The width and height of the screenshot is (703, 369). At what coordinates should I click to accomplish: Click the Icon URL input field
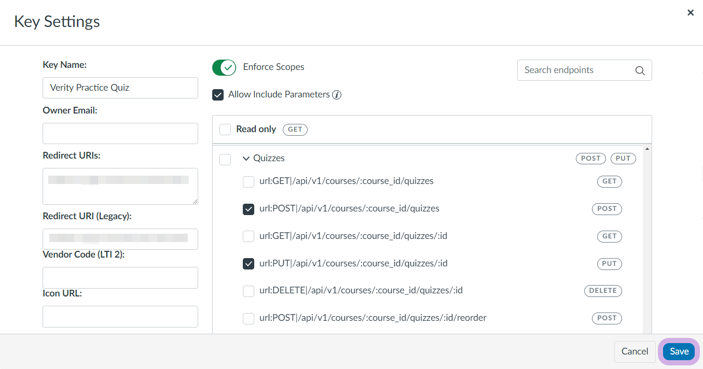coord(120,317)
